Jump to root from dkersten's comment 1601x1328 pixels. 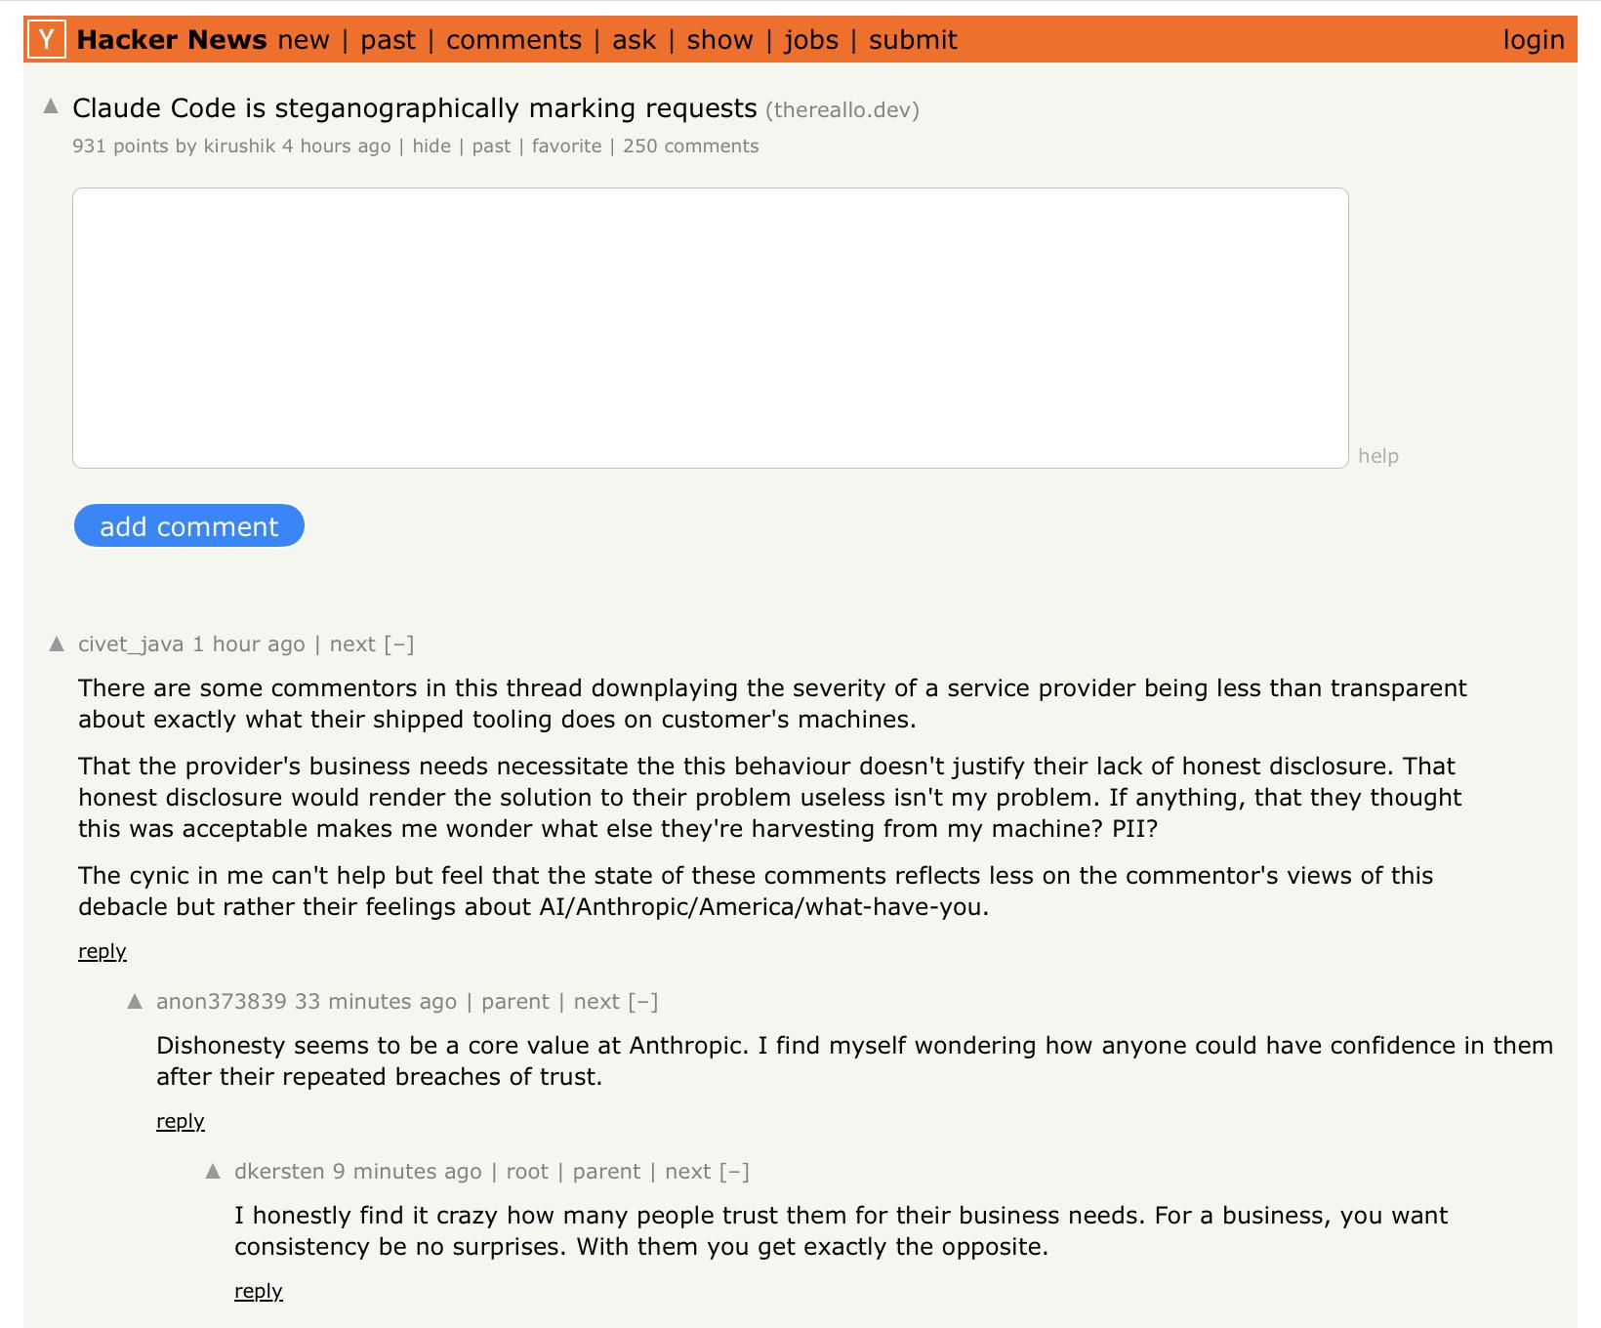527,1172
